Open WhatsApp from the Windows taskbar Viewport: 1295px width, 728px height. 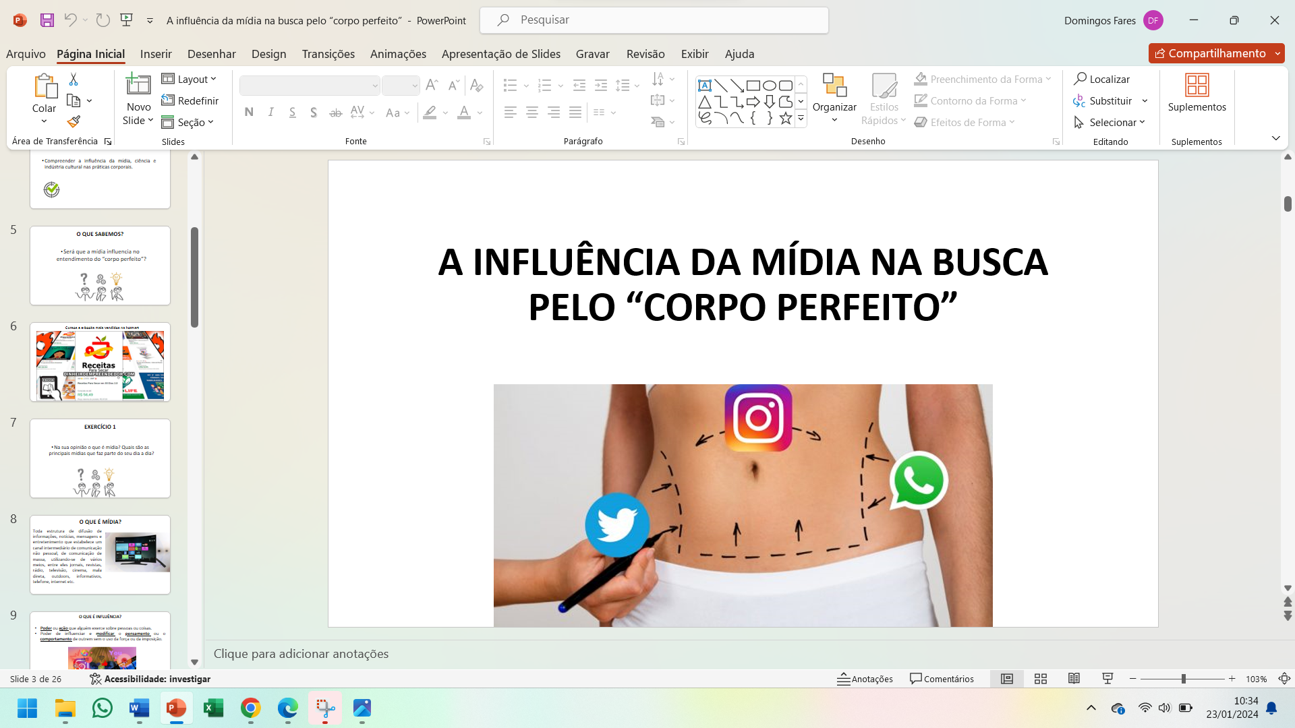coord(103,708)
